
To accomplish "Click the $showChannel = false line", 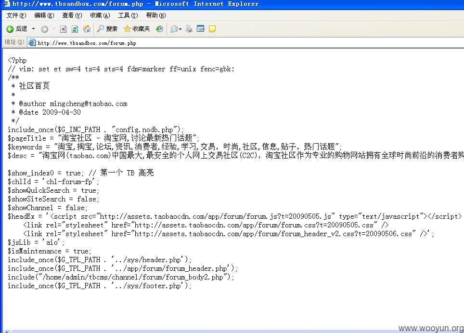I will click(x=47, y=208).
